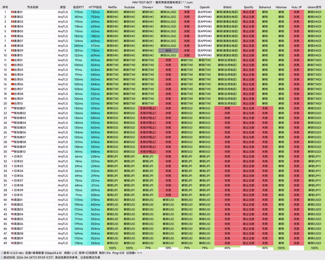This screenshot has height=260, width=325.
Task: Click the node name 日本07
Action: [x=18, y=180]
